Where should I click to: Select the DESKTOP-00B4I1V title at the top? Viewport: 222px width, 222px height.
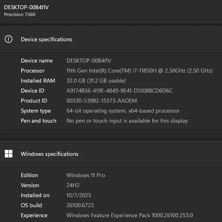(26, 7)
